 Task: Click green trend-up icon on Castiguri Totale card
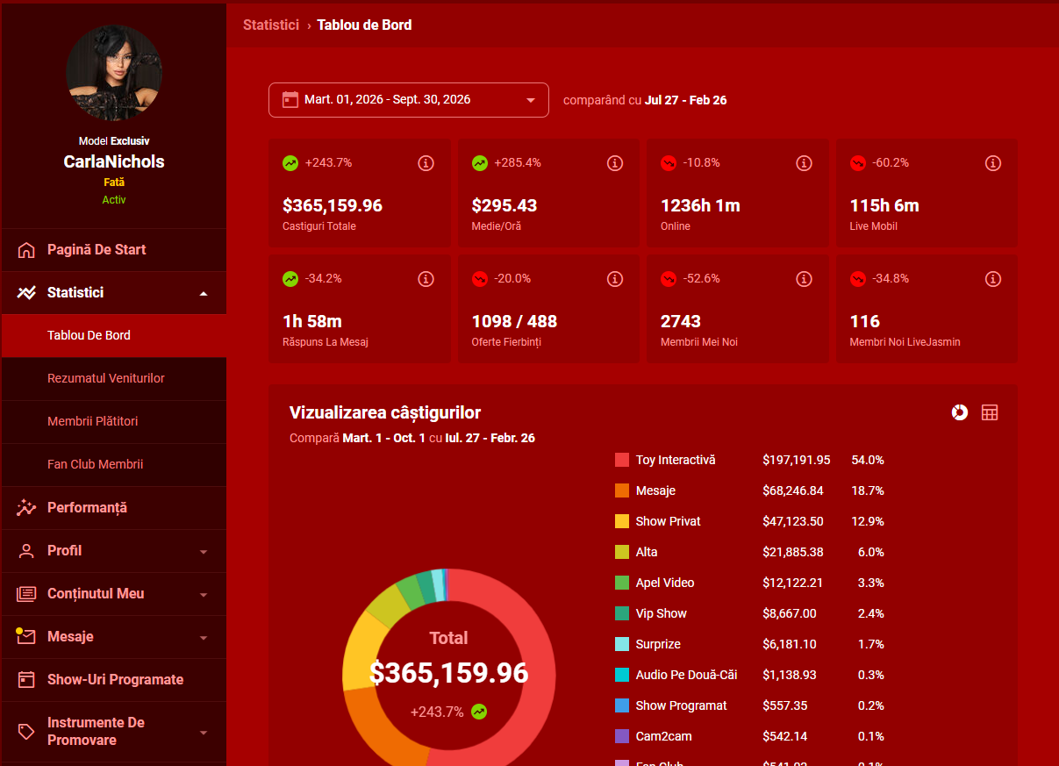(290, 163)
